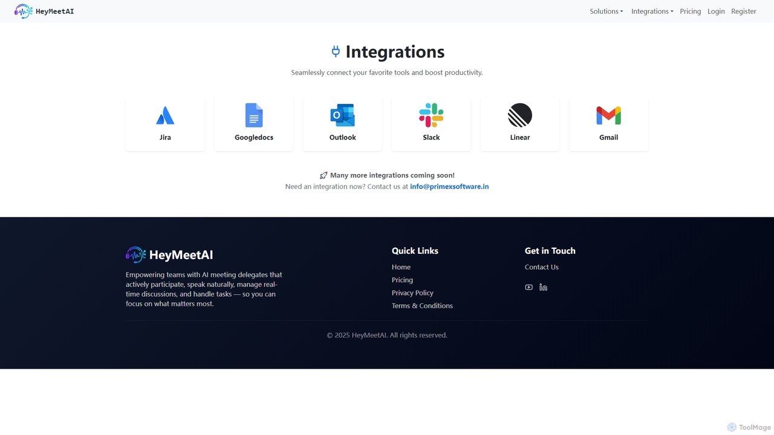This screenshot has width=774, height=435.
Task: Open the Linear integration icon
Action: pos(520,115)
